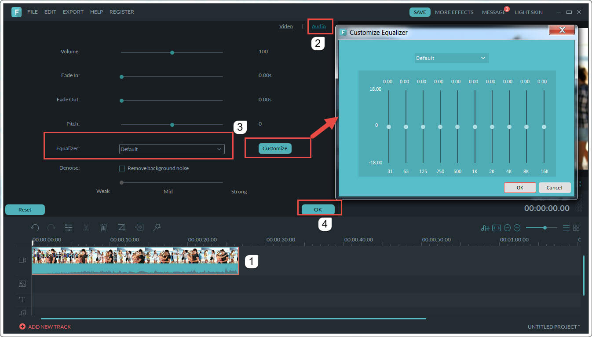The width and height of the screenshot is (592, 337).
Task: Click the 31 Hz equalizer band slider
Action: point(389,127)
